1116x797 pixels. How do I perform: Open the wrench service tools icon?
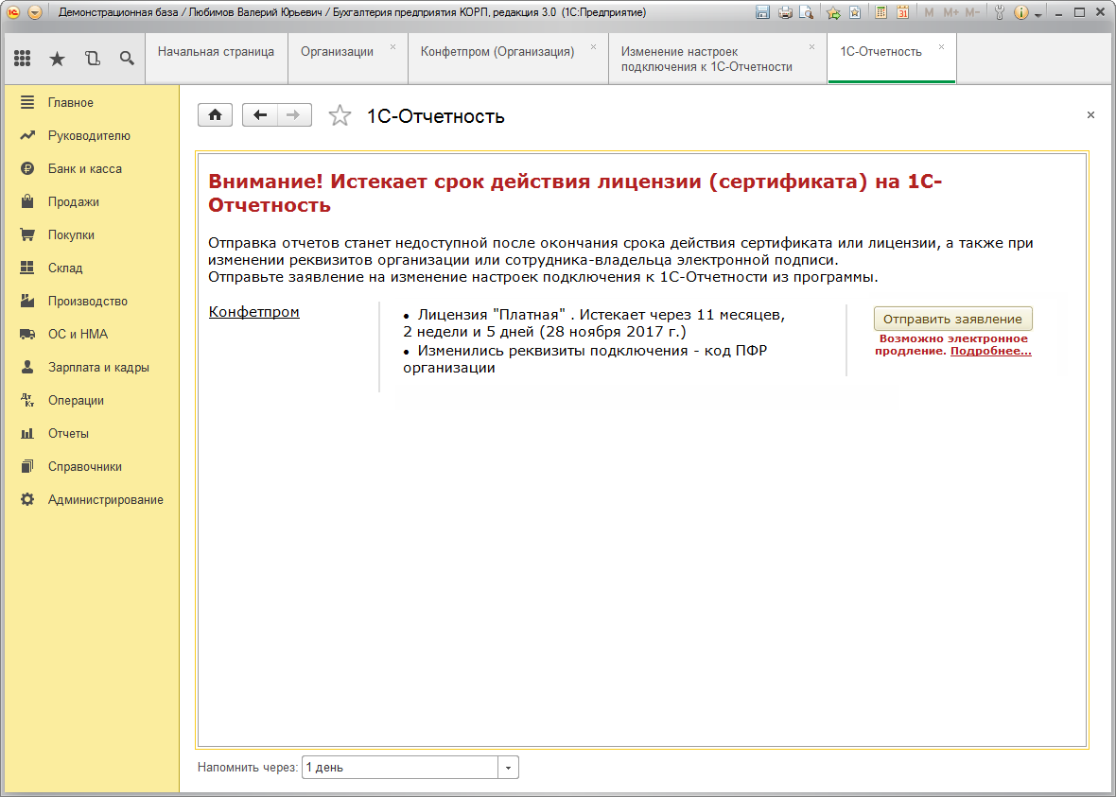pyautogui.click(x=1000, y=13)
